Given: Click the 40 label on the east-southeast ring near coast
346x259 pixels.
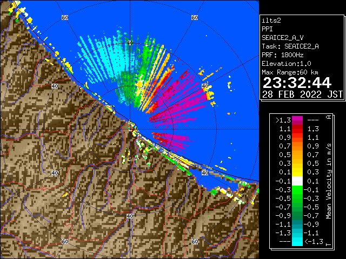Looking at the screenshot, I should [205, 173].
